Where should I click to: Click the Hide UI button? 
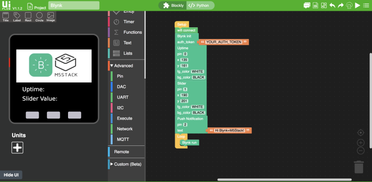click(11, 175)
